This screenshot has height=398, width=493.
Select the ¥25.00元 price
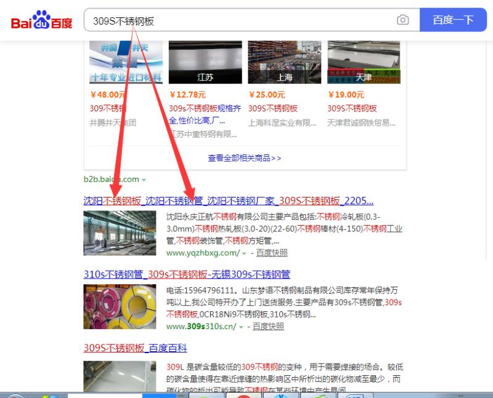(x=267, y=95)
